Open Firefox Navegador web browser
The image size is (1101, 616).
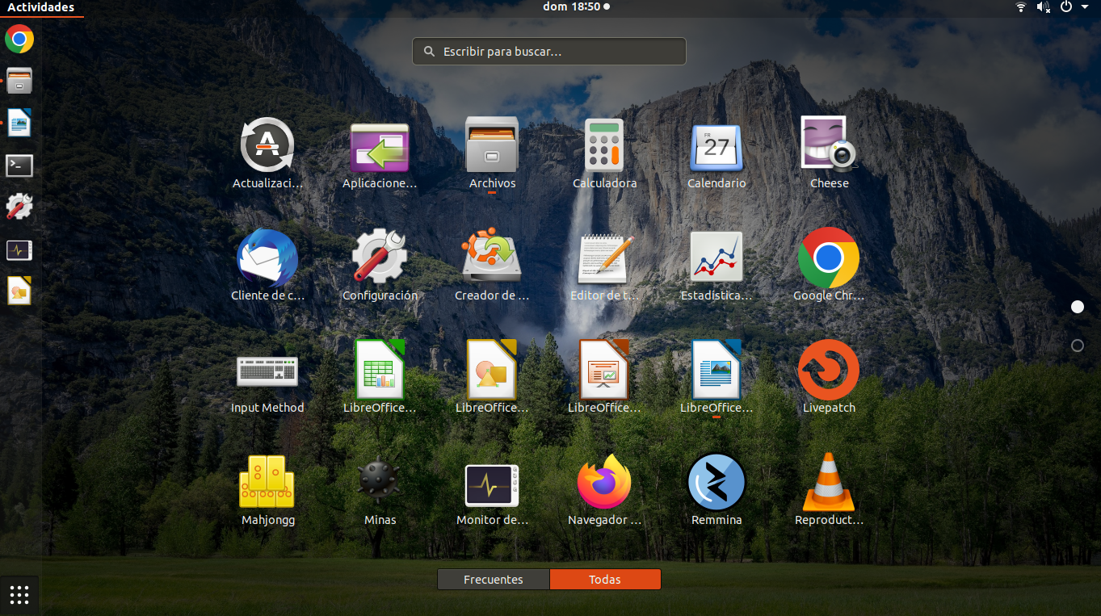[x=604, y=482]
